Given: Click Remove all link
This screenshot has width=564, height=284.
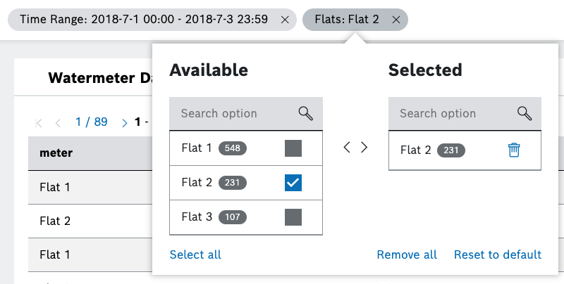Looking at the screenshot, I should [x=407, y=254].
